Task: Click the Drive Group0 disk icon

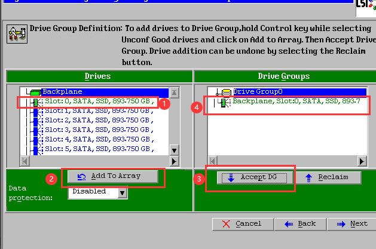Action: (226, 92)
